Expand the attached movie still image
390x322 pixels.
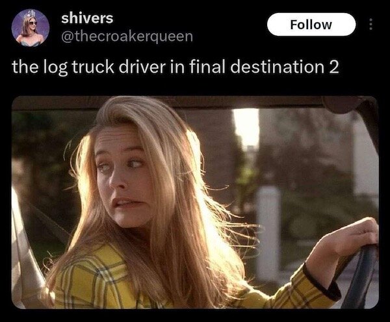click(195, 203)
